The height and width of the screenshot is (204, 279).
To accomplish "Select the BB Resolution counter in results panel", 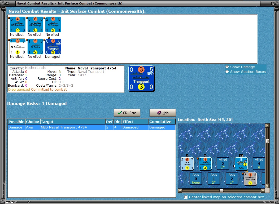I will pos(18,25).
